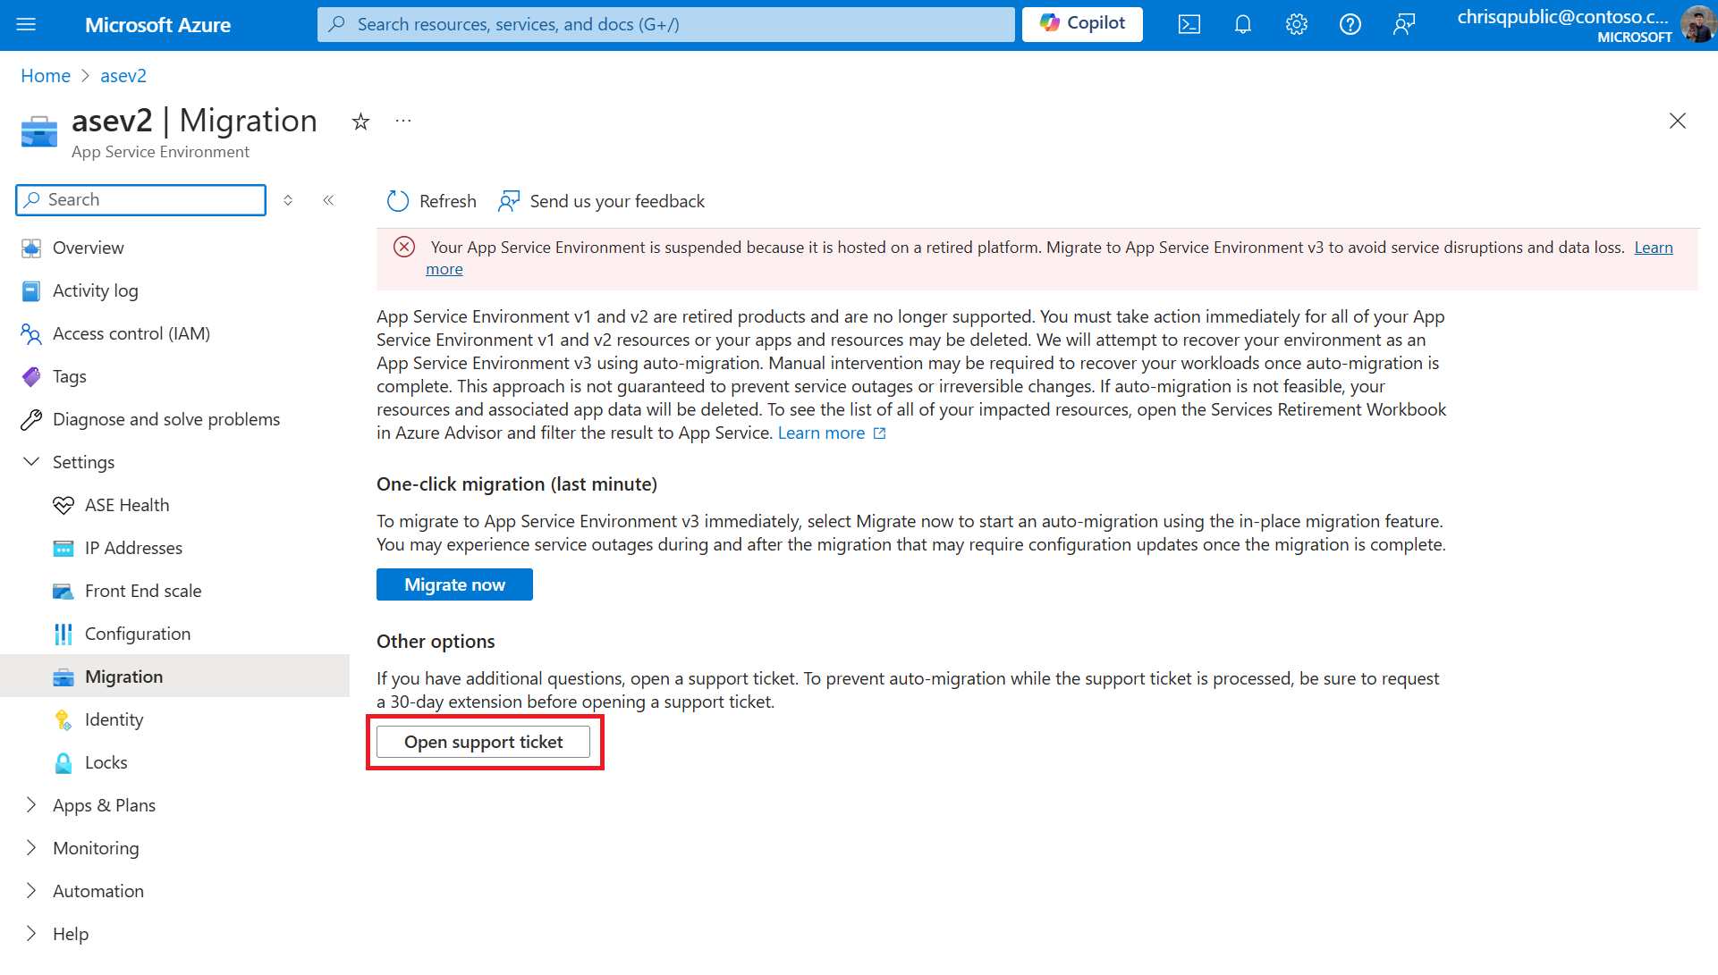Click the Open support ticket button
The width and height of the screenshot is (1718, 975).
483,742
